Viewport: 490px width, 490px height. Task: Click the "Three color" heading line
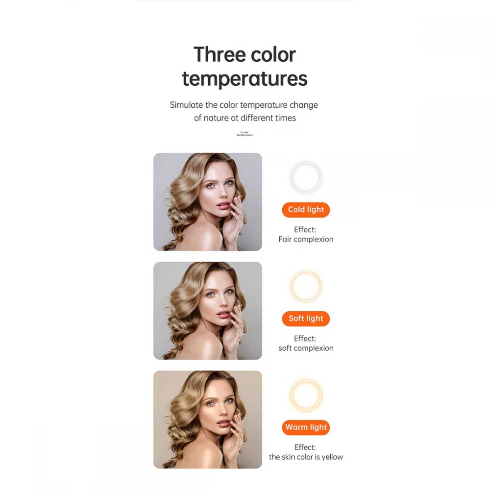[x=245, y=54]
